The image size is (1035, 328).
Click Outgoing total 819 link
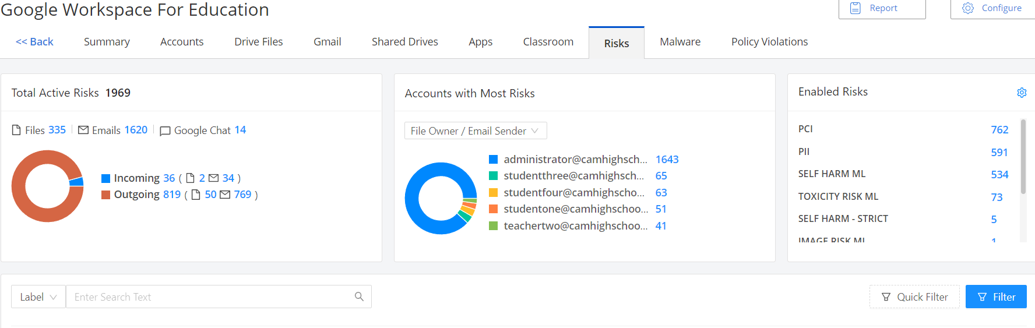pyautogui.click(x=172, y=195)
